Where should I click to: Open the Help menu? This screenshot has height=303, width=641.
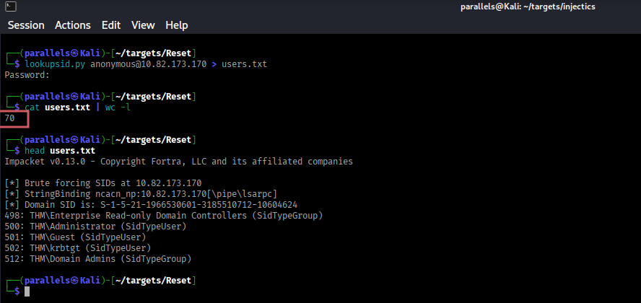176,25
